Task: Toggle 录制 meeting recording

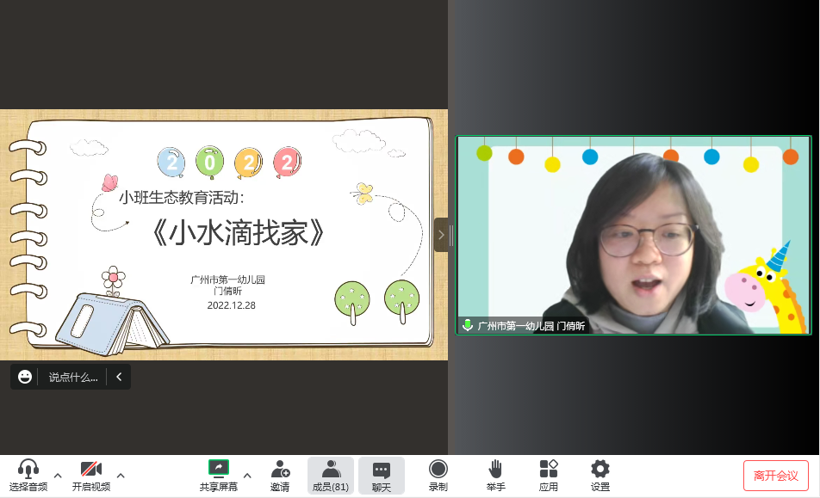Action: click(438, 469)
